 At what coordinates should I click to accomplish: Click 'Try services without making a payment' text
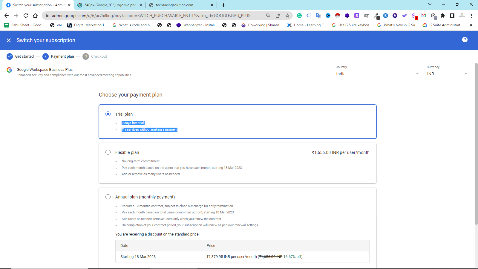tap(150, 129)
